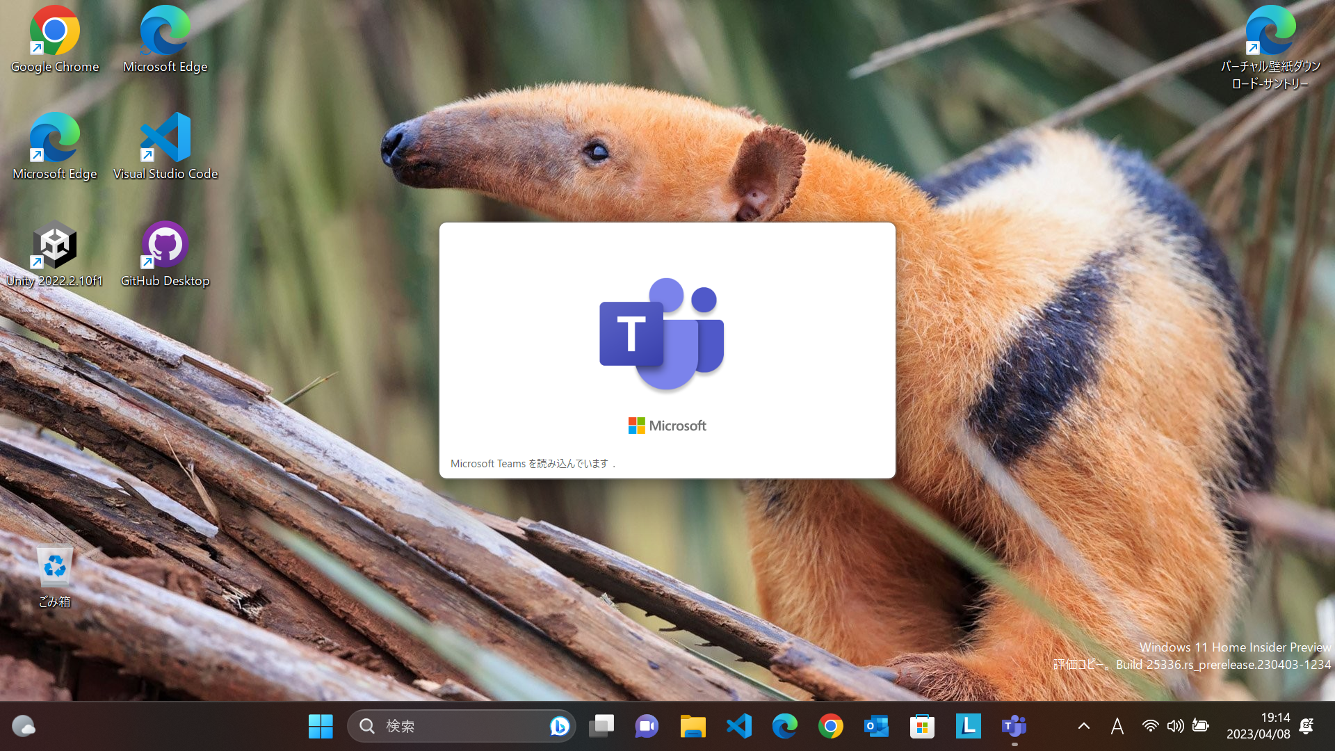Click the Microsoft Teams taskbar icon
Image resolution: width=1335 pixels, height=751 pixels.
[x=1014, y=727]
